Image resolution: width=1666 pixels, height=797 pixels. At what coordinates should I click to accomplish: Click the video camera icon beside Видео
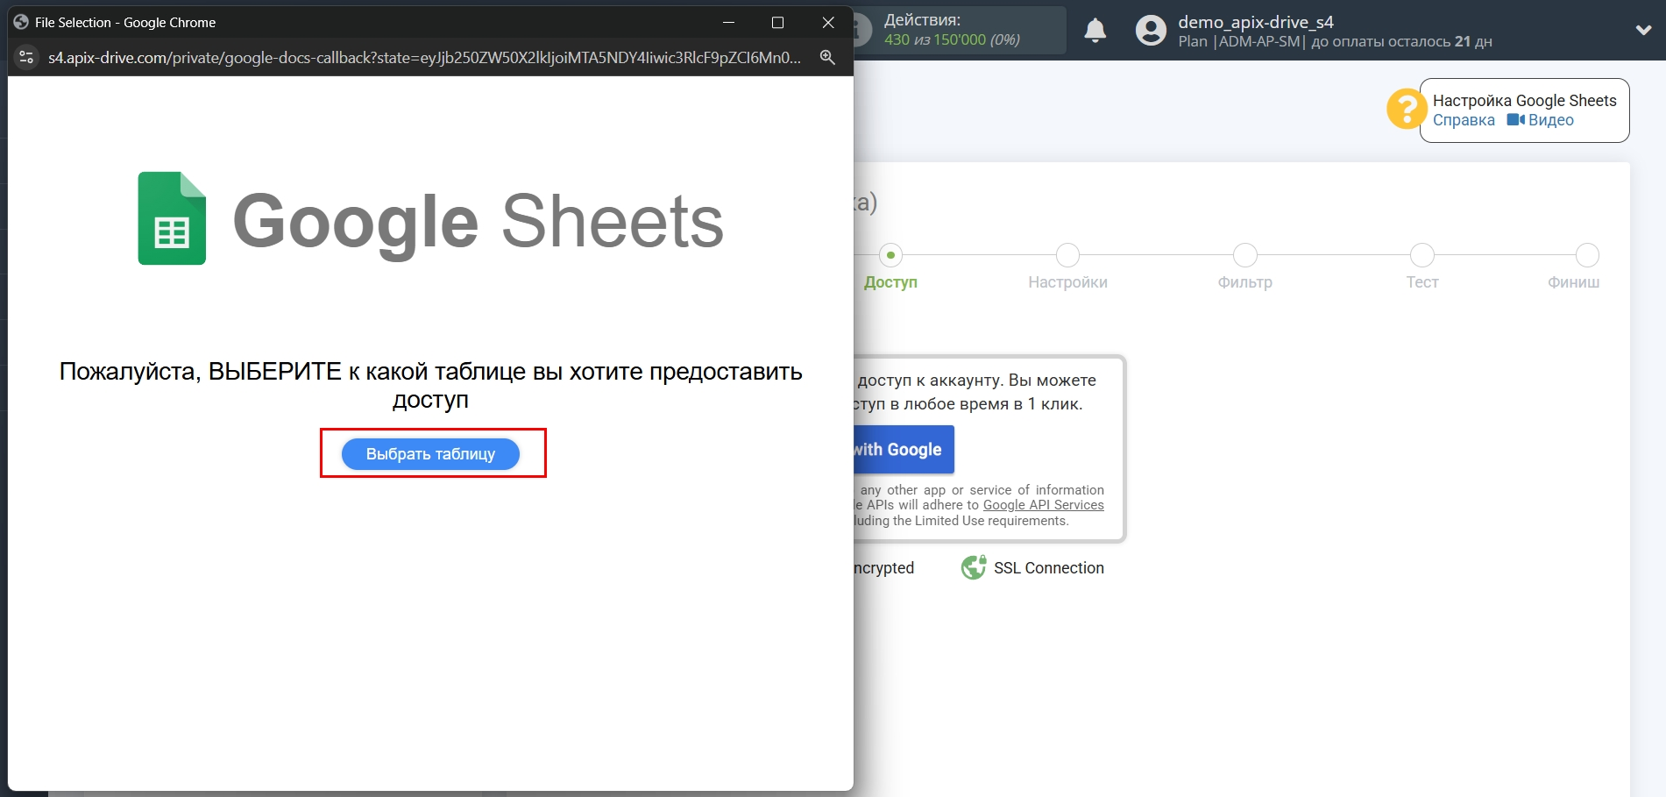pos(1515,119)
